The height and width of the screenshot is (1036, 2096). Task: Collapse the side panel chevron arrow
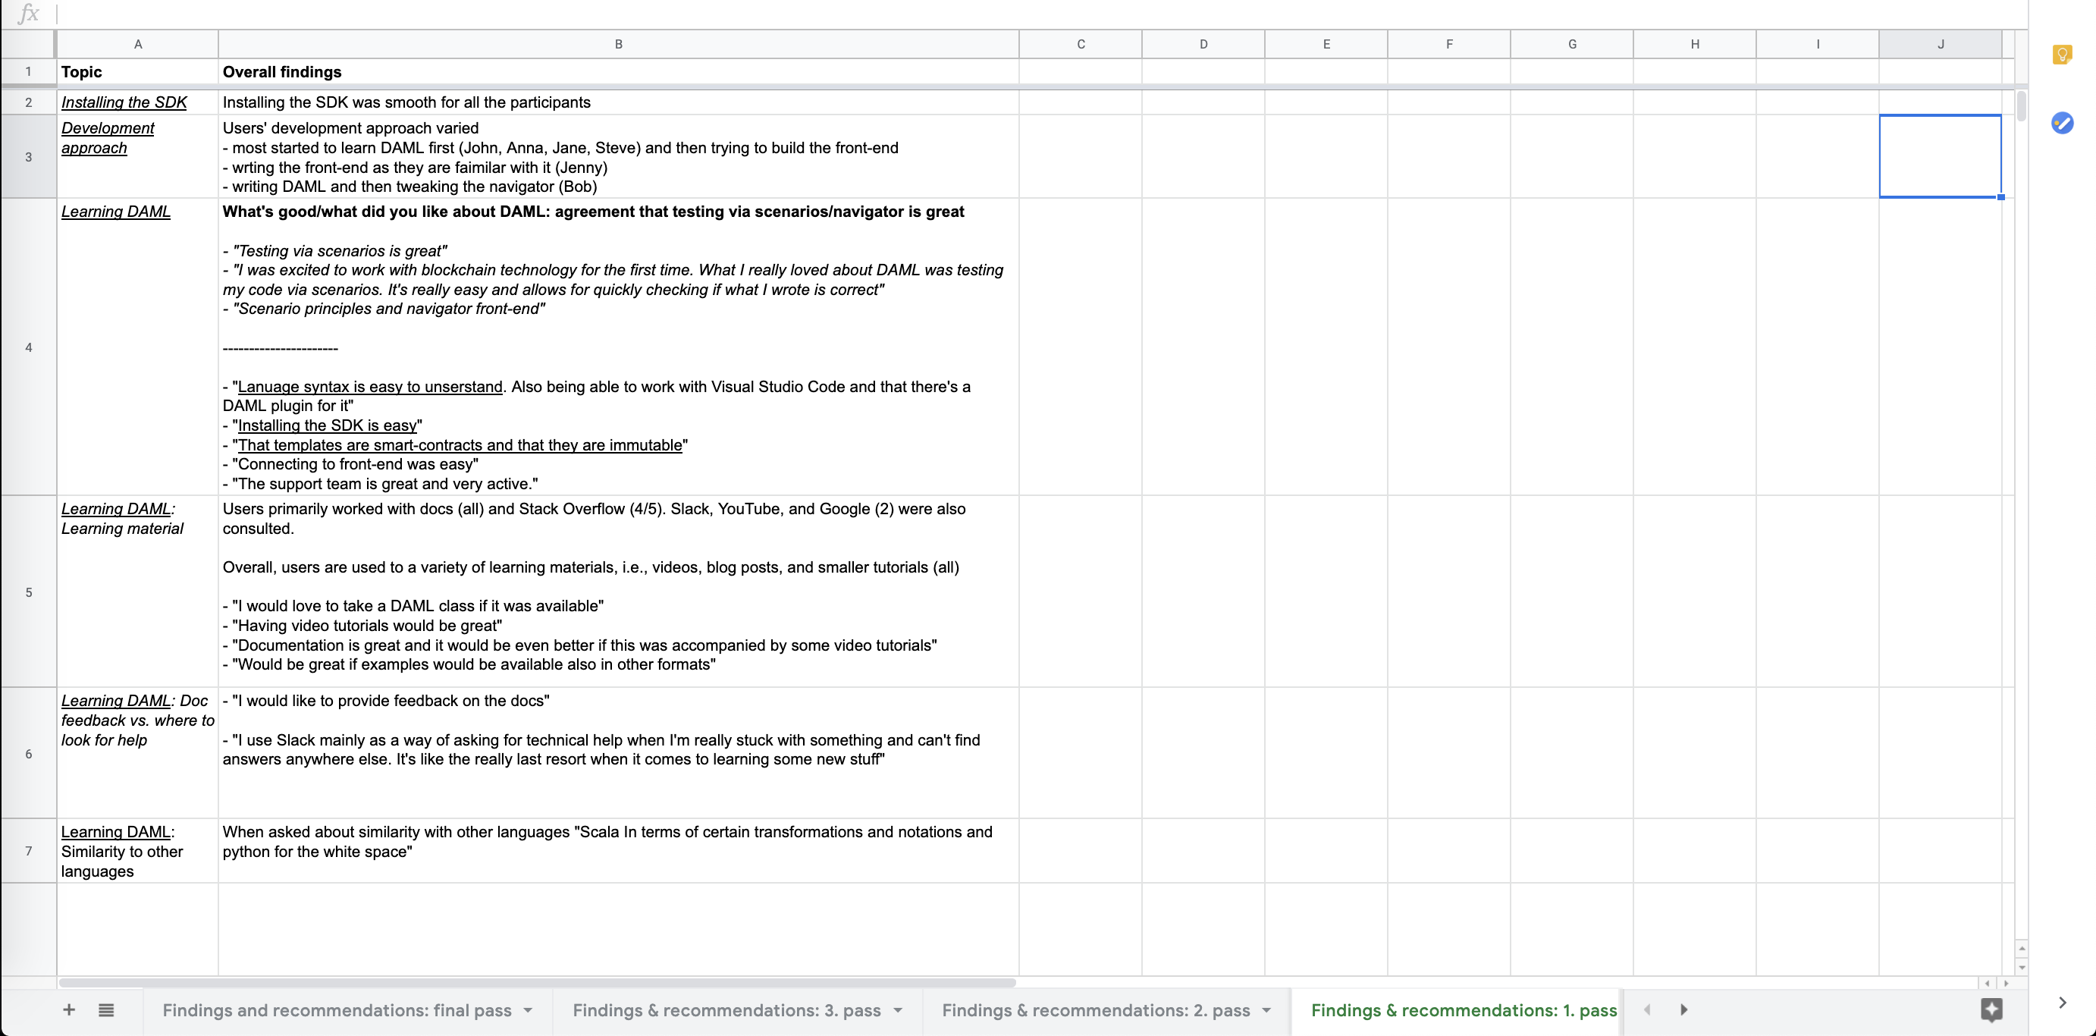click(2062, 1003)
